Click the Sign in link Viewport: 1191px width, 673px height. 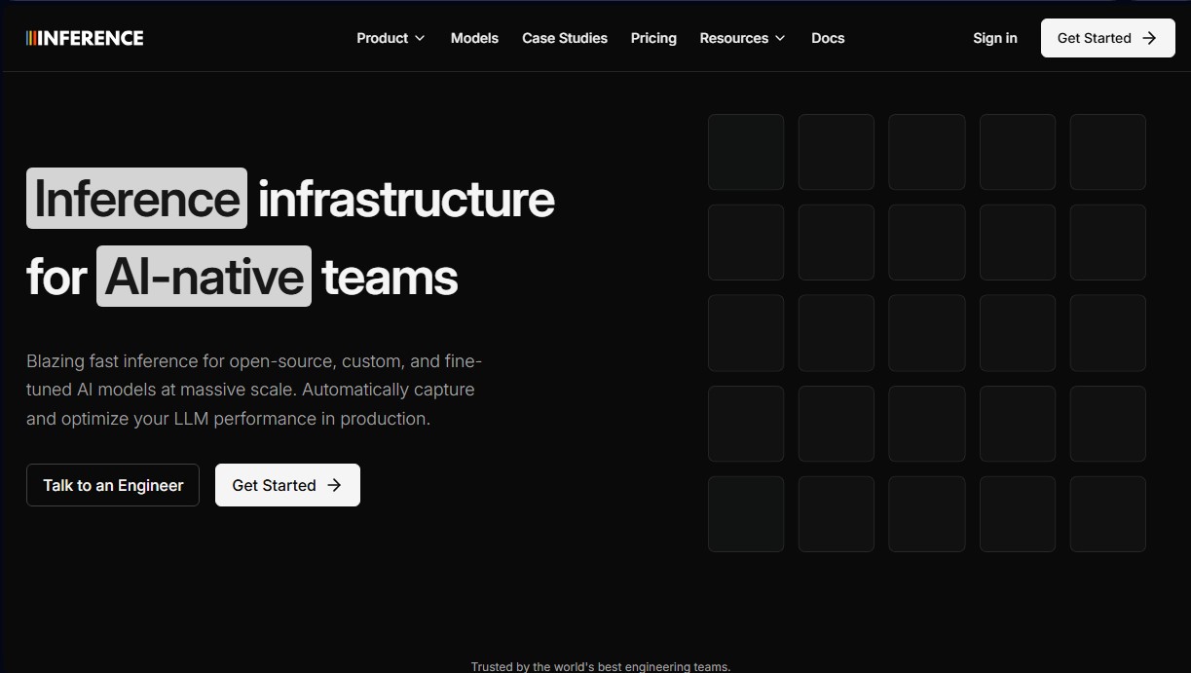tap(994, 38)
